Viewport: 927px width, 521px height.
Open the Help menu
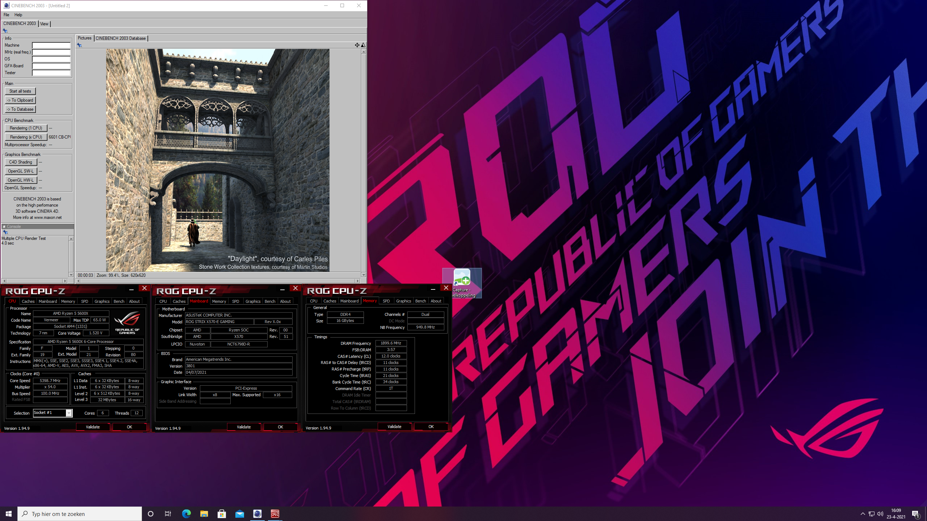pyautogui.click(x=18, y=15)
